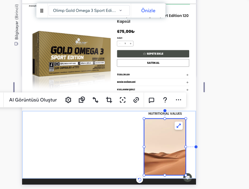Expand the BESİN DEĞERLERİ section
Screen dimensions: 249x189
(153, 82)
